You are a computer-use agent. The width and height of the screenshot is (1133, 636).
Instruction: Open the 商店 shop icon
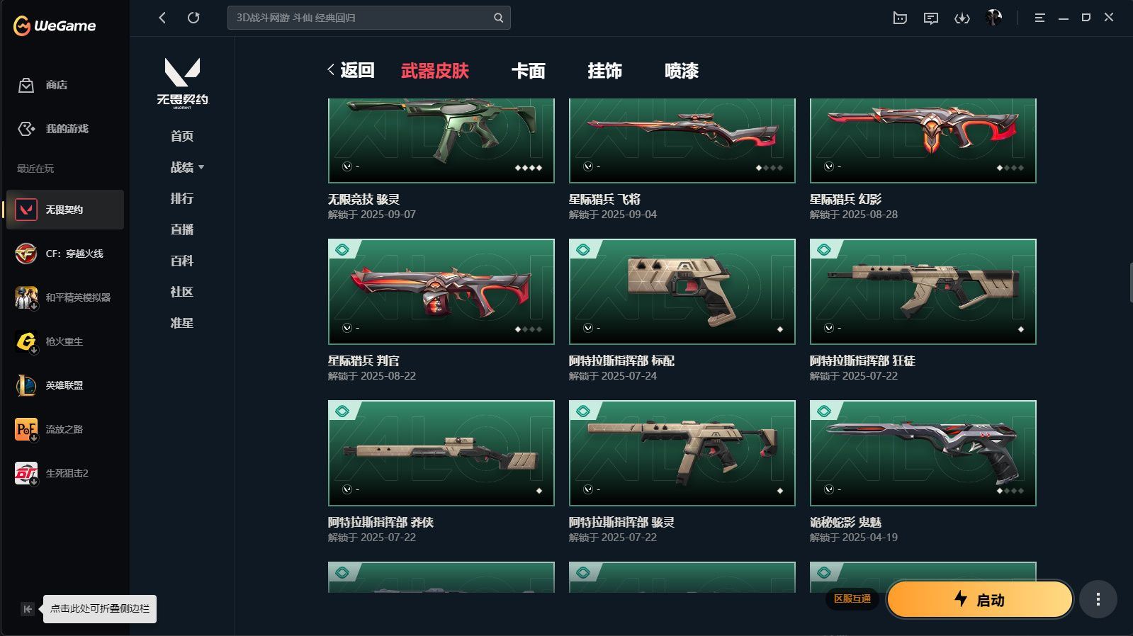click(26, 85)
